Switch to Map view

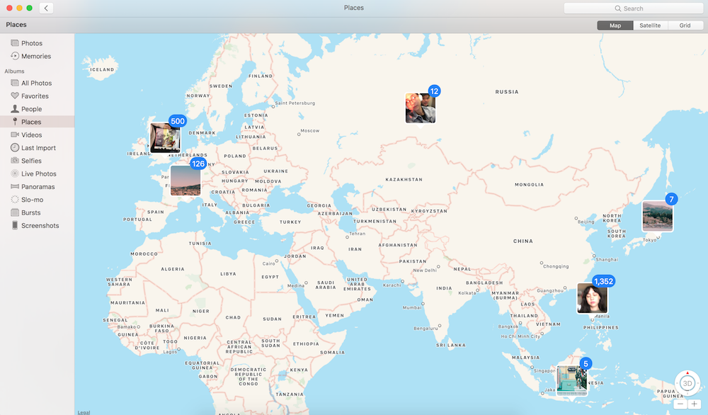(615, 25)
